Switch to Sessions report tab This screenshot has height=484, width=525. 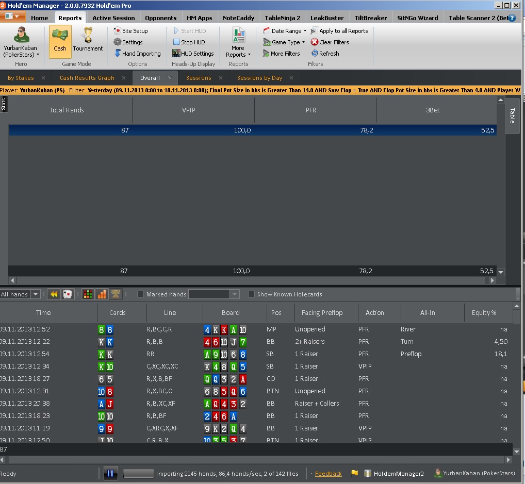199,78
